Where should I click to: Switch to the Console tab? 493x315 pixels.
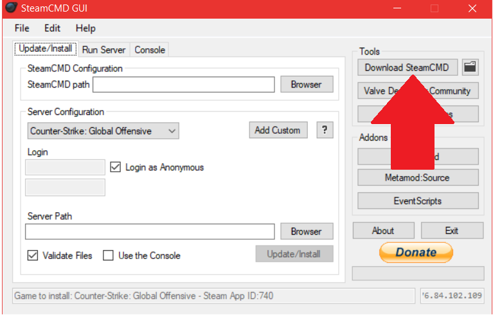pyautogui.click(x=150, y=50)
